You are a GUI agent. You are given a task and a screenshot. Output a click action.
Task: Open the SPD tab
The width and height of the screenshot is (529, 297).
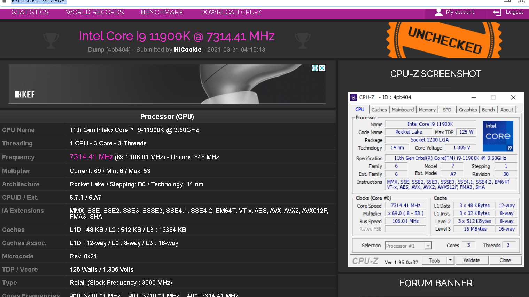click(x=447, y=110)
